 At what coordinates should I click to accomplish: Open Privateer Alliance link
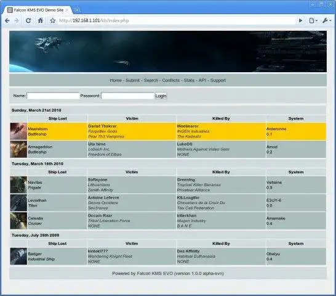pyautogui.click(x=193, y=190)
